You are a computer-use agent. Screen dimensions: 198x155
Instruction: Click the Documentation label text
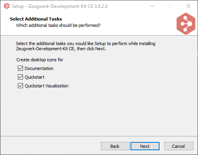(39, 68)
